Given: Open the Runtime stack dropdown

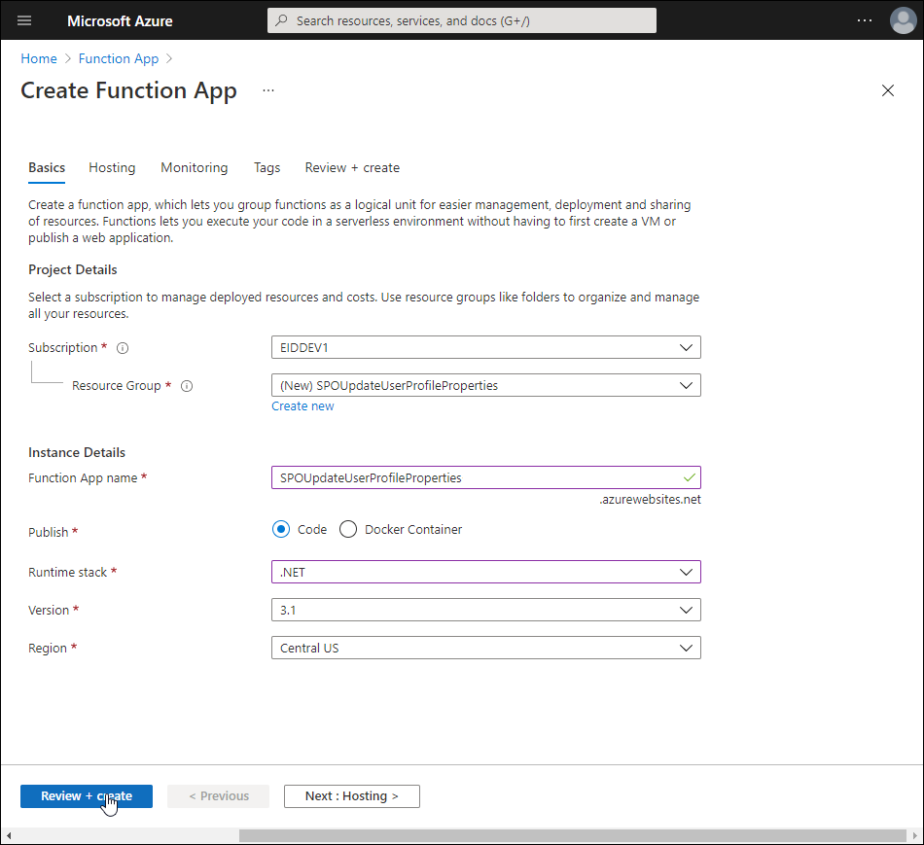Looking at the screenshot, I should pyautogui.click(x=485, y=572).
